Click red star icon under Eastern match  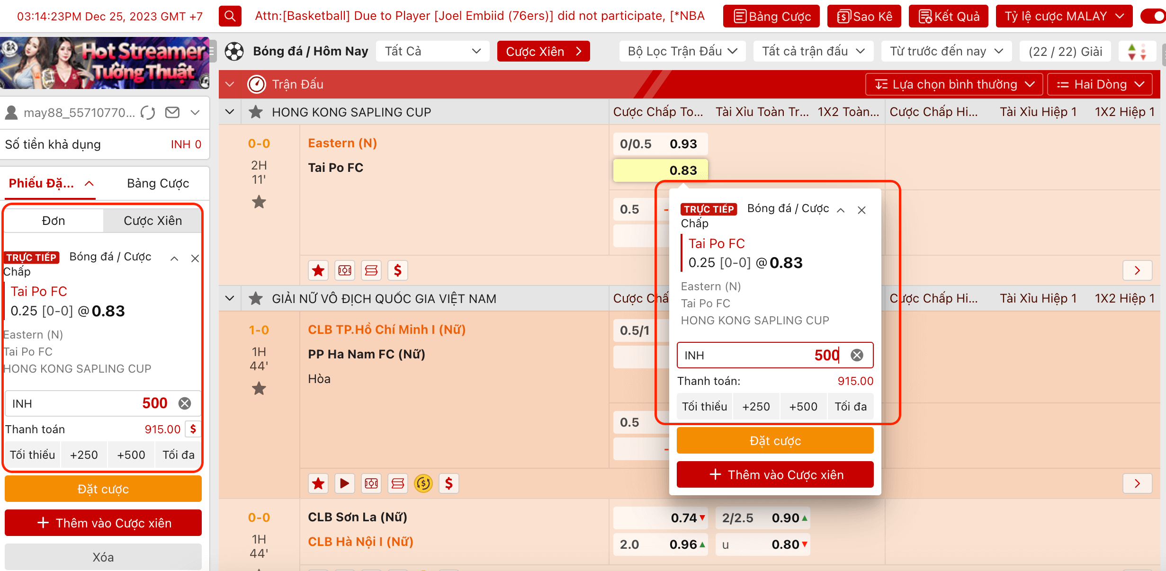click(318, 270)
